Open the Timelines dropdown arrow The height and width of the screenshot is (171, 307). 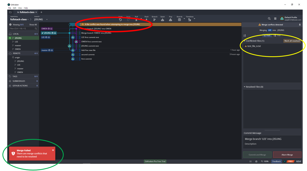(194, 19)
